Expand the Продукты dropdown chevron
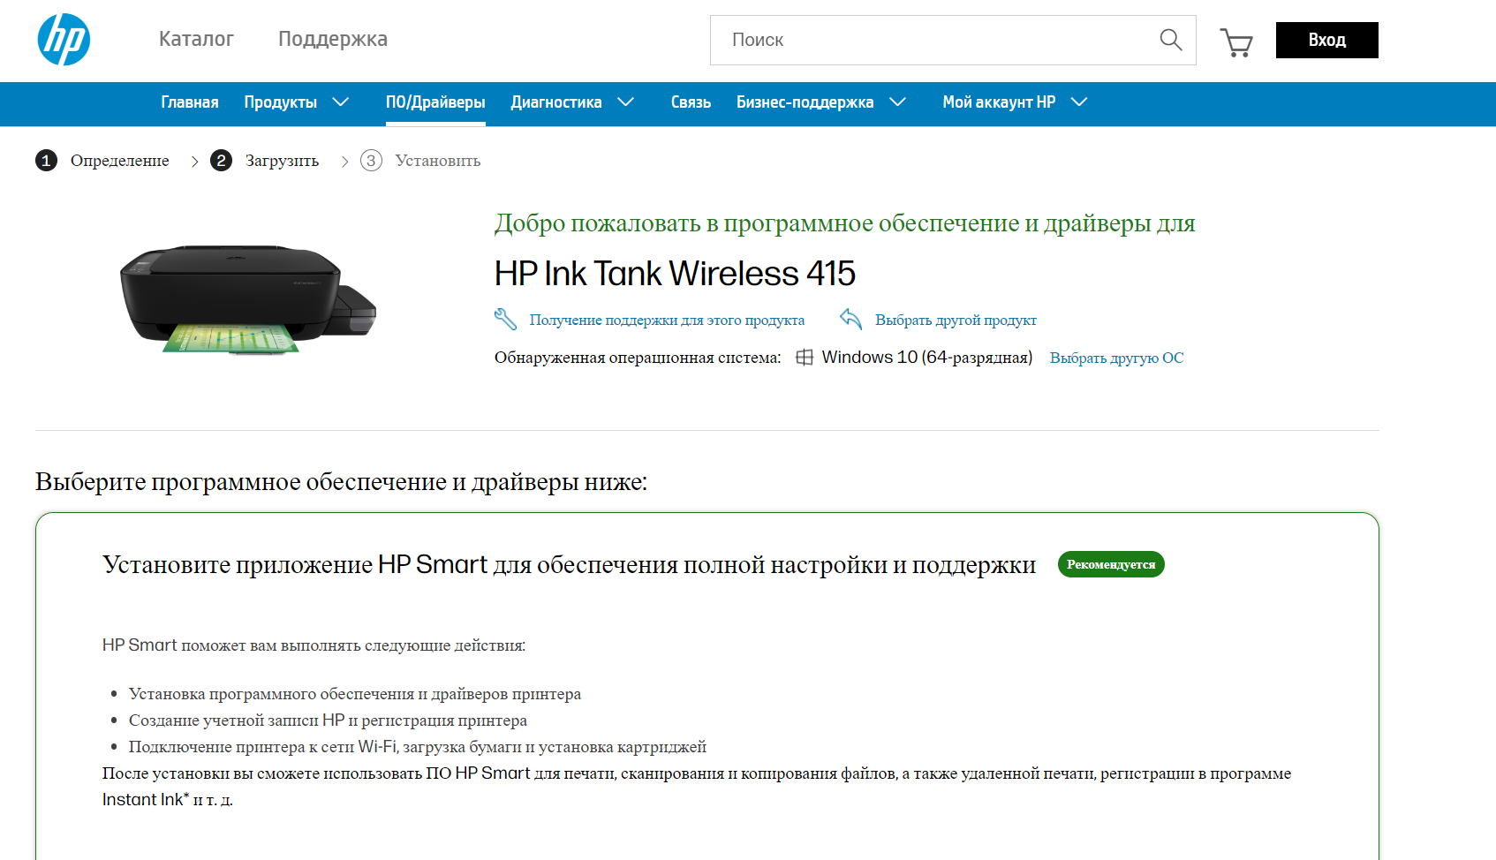Viewport: 1496px width, 860px height. tap(340, 102)
